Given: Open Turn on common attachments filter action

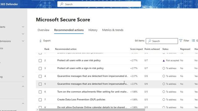Looking at the screenshot, I should [93, 92].
